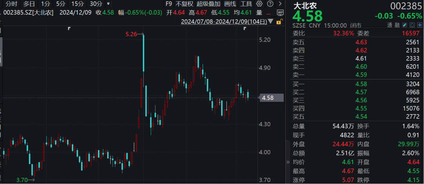
Task: Toggle the 超级叠加 overlay option
Action: point(208,4)
